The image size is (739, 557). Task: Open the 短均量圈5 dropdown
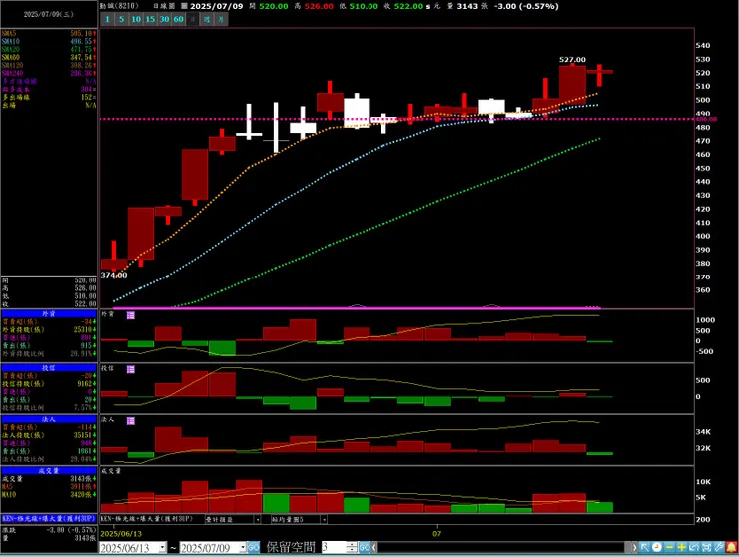324,519
